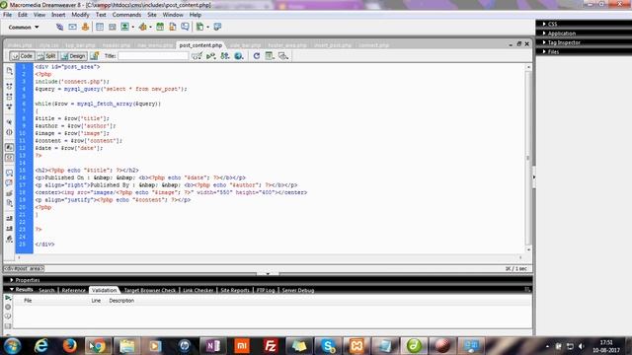Expand the Properties inspector
The width and height of the screenshot is (632, 355).
pyautogui.click(x=25, y=280)
